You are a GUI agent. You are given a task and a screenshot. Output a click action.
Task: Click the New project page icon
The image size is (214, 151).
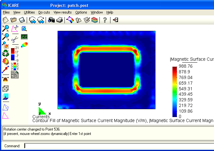6,20
